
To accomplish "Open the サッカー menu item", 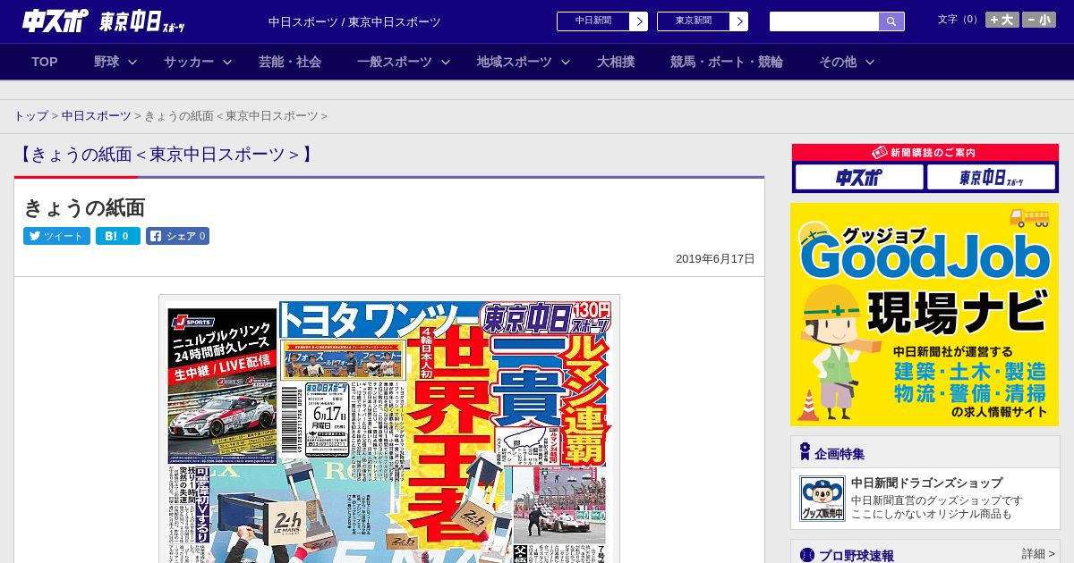I will point(189,62).
